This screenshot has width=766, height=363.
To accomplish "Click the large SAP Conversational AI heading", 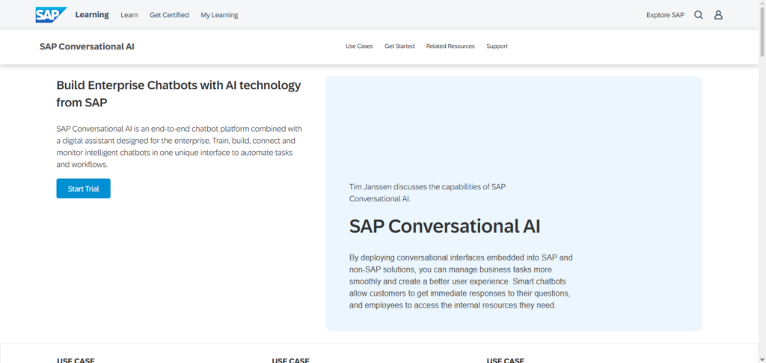I will [444, 226].
